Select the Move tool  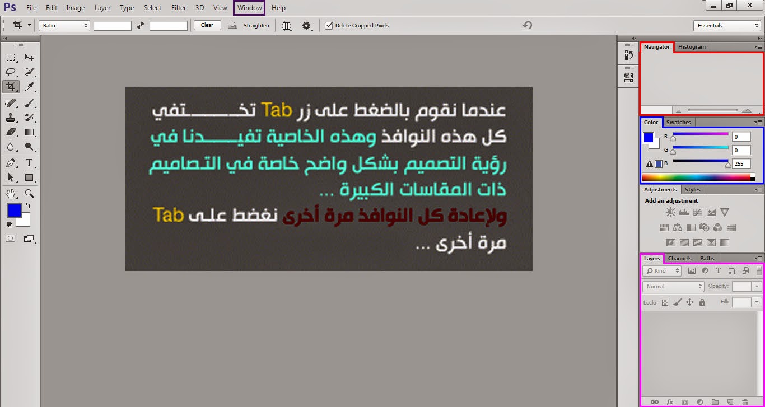(29, 57)
